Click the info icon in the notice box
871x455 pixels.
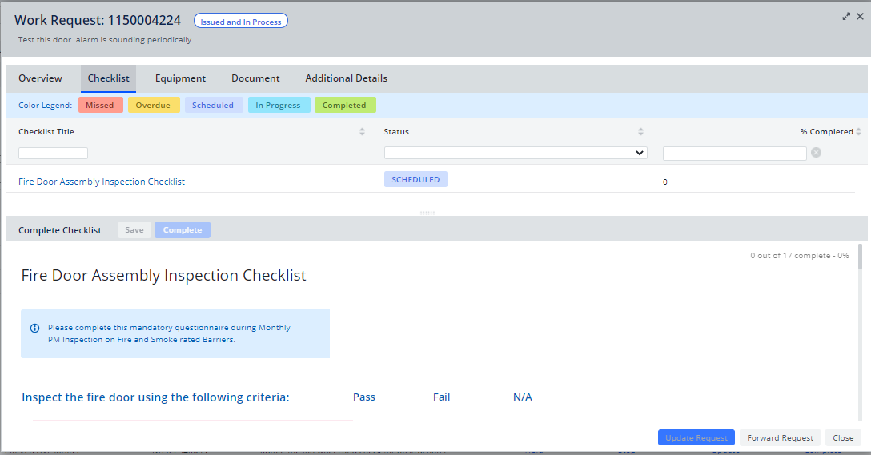coord(35,328)
